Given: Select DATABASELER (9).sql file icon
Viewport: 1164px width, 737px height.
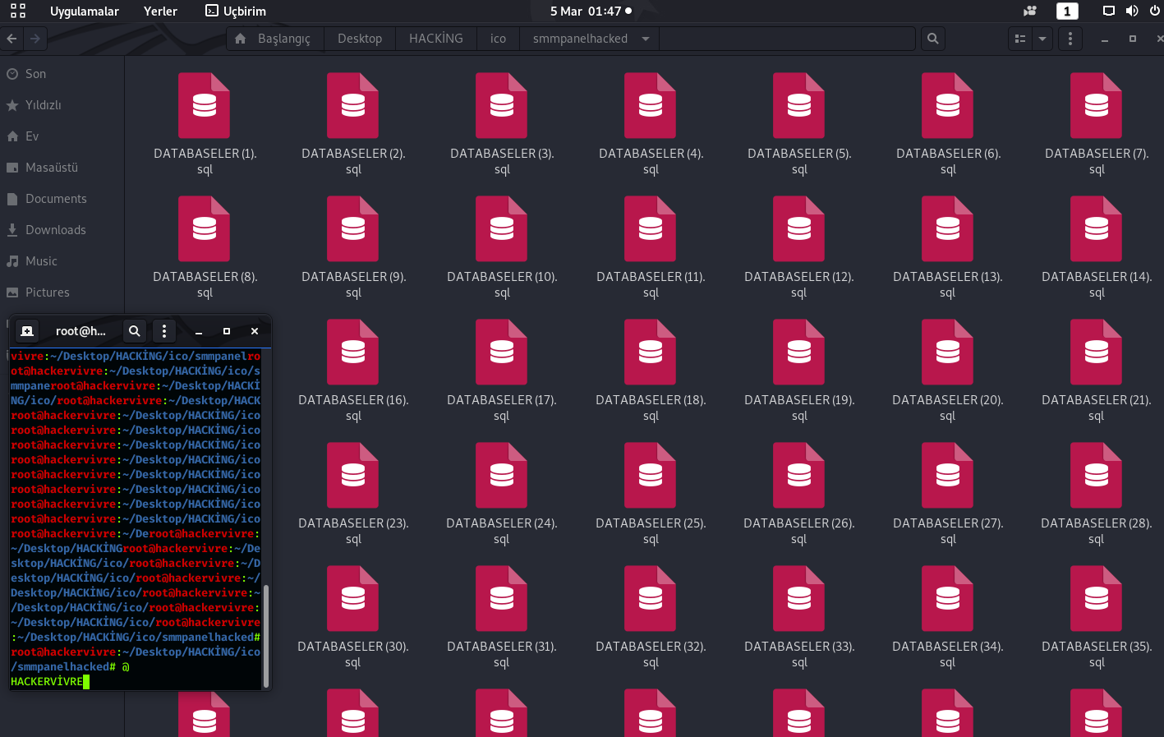Looking at the screenshot, I should click(353, 228).
